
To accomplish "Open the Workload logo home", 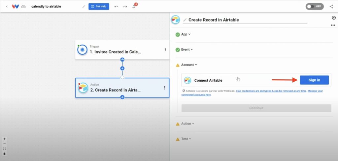I will coord(15,7).
